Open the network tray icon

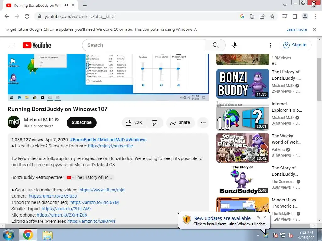pyautogui.click(x=283, y=235)
